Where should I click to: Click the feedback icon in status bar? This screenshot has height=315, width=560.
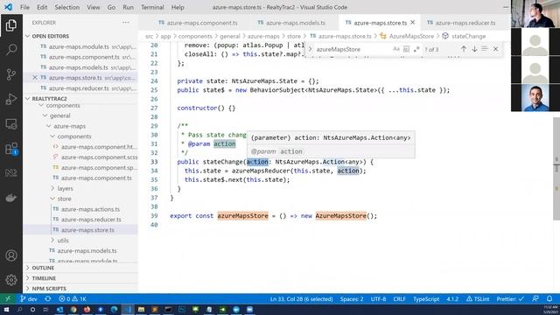click(535, 299)
